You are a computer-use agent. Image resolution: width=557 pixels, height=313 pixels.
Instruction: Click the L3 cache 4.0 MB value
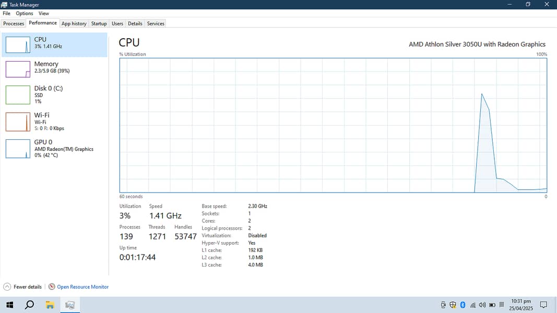click(x=255, y=265)
